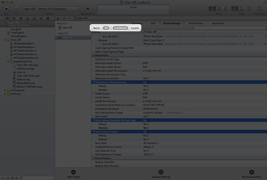Click the Installation Directory value /Applications
The width and height of the screenshot is (267, 180).
(x=150, y=109)
